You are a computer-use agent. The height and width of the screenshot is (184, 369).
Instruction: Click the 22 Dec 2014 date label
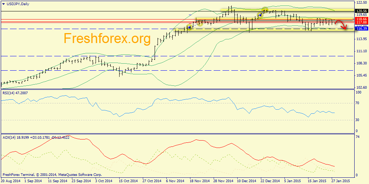click(x=270, y=181)
